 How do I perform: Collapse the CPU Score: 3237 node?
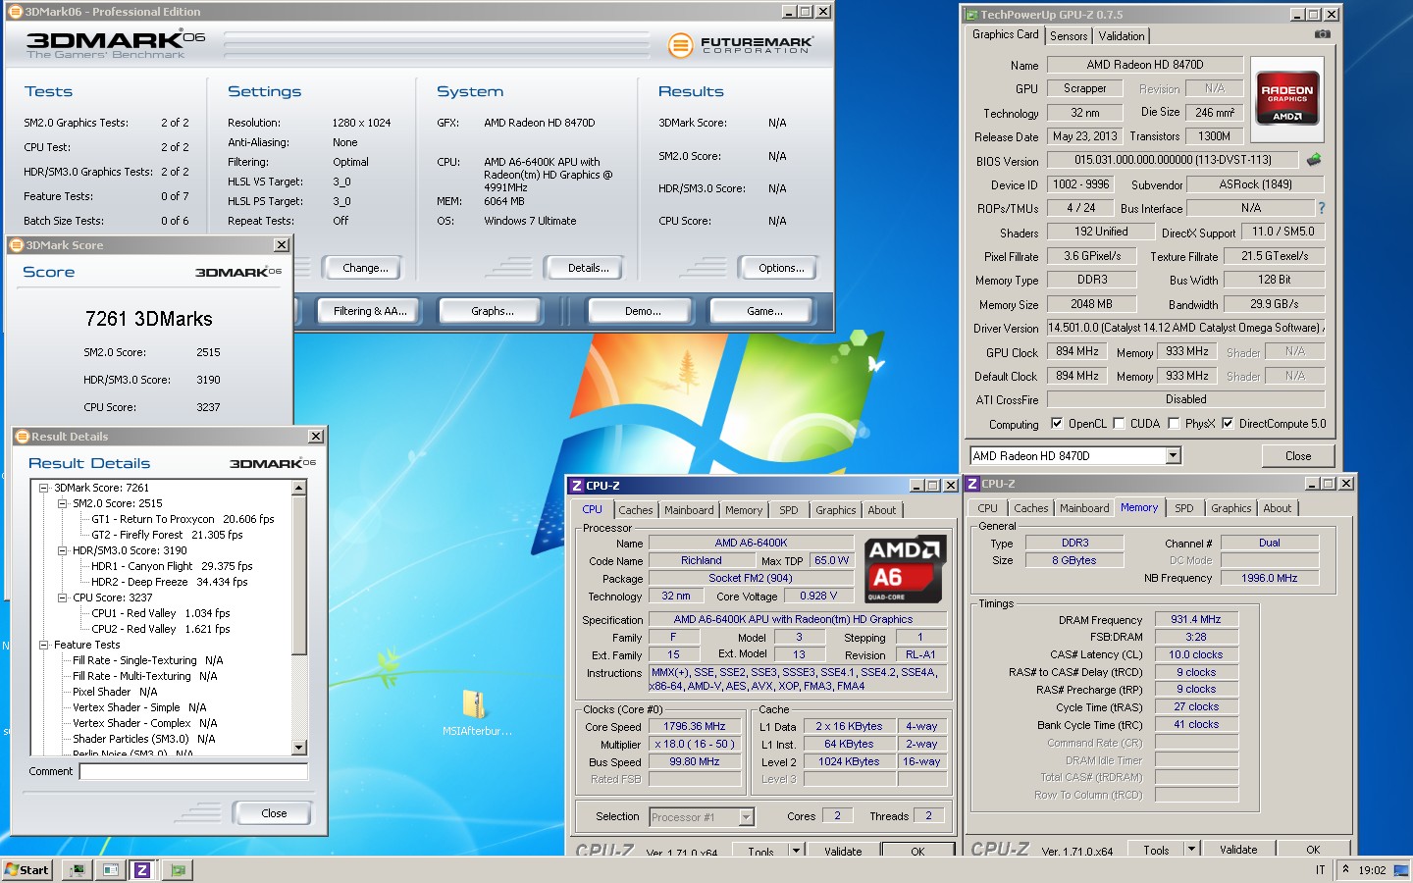63,597
